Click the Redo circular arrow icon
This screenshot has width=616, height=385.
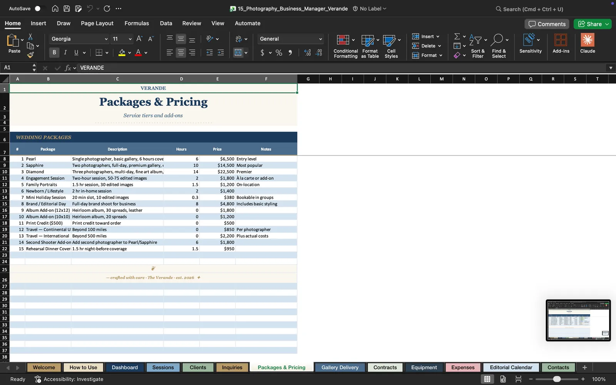[x=107, y=8]
